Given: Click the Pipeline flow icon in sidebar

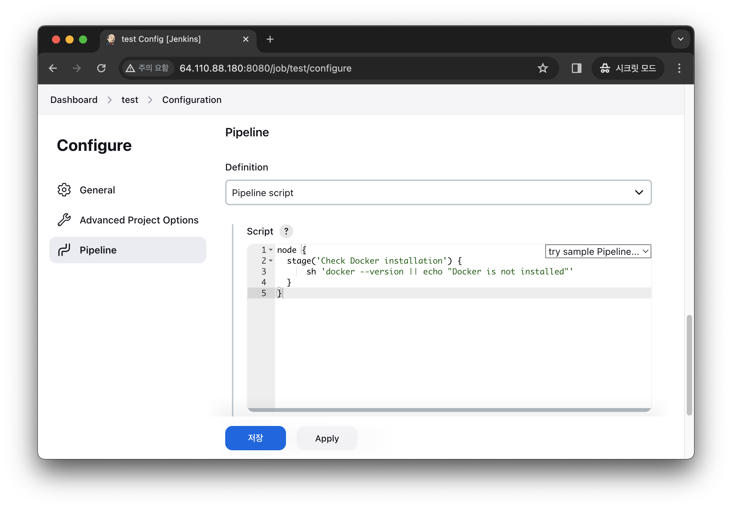Looking at the screenshot, I should tap(64, 250).
